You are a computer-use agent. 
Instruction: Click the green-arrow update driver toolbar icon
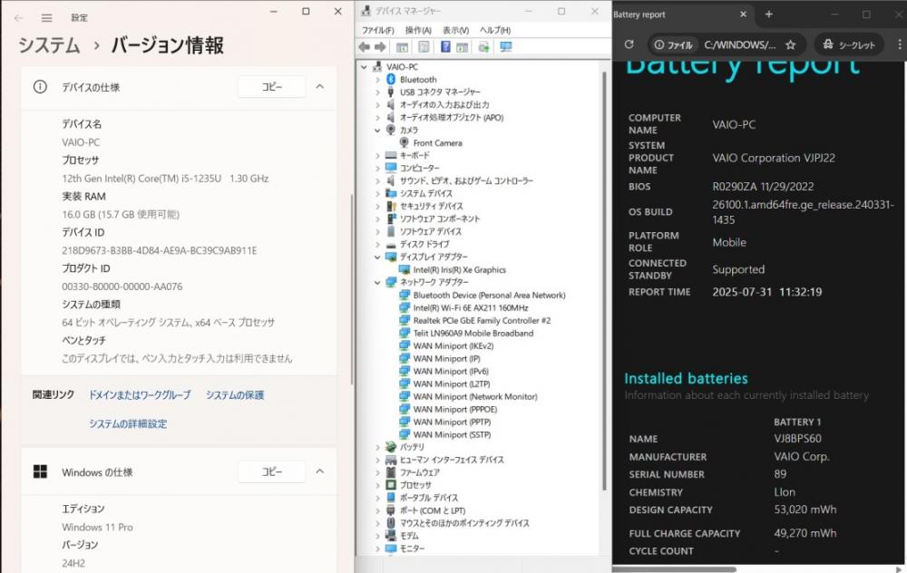click(x=483, y=47)
